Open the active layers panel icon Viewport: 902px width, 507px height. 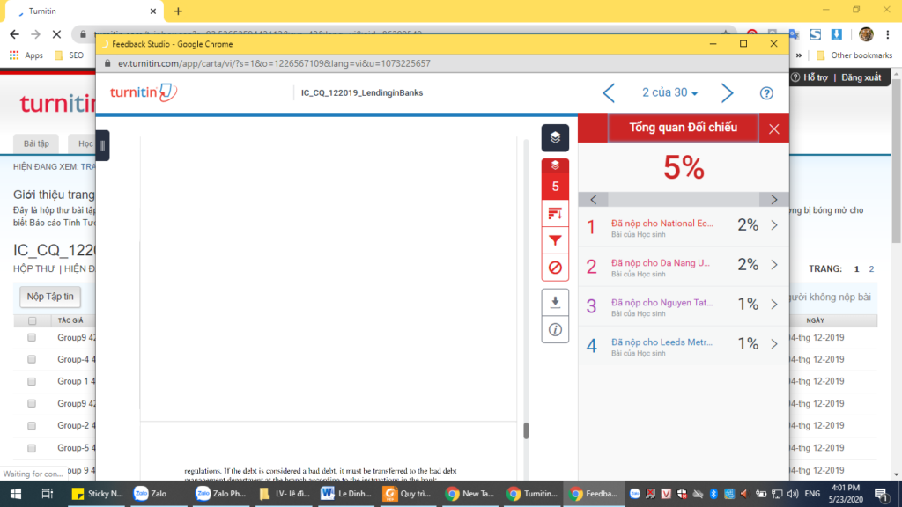click(x=555, y=137)
